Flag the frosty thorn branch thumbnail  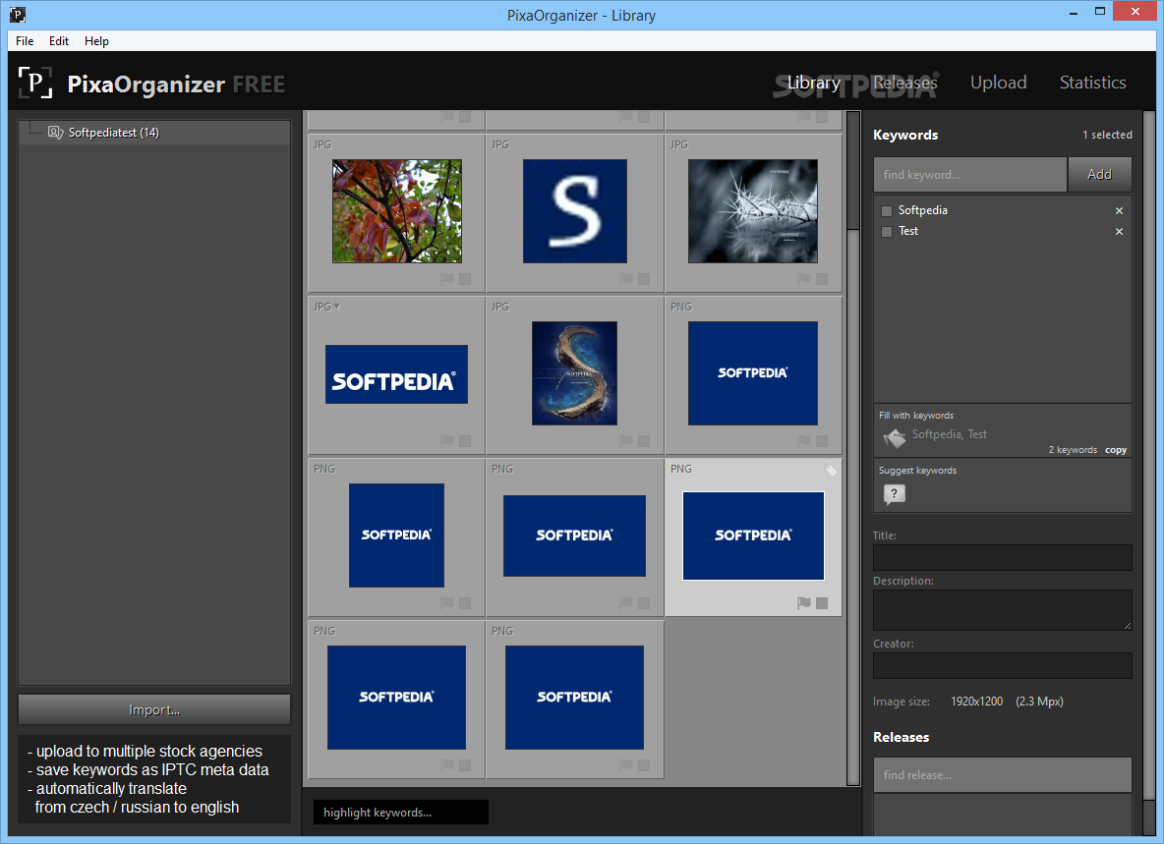[x=804, y=279]
